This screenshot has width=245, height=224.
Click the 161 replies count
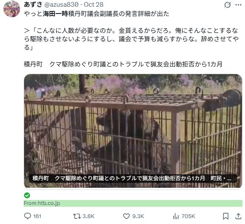coord(37,216)
